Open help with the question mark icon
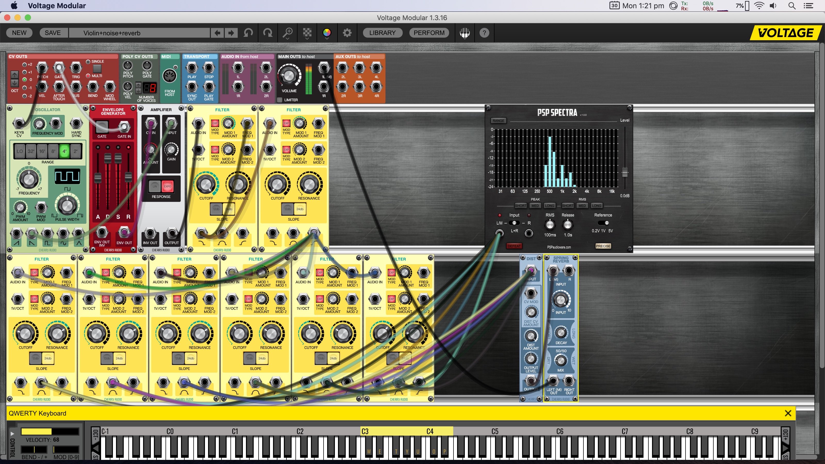The height and width of the screenshot is (464, 825). point(484,33)
